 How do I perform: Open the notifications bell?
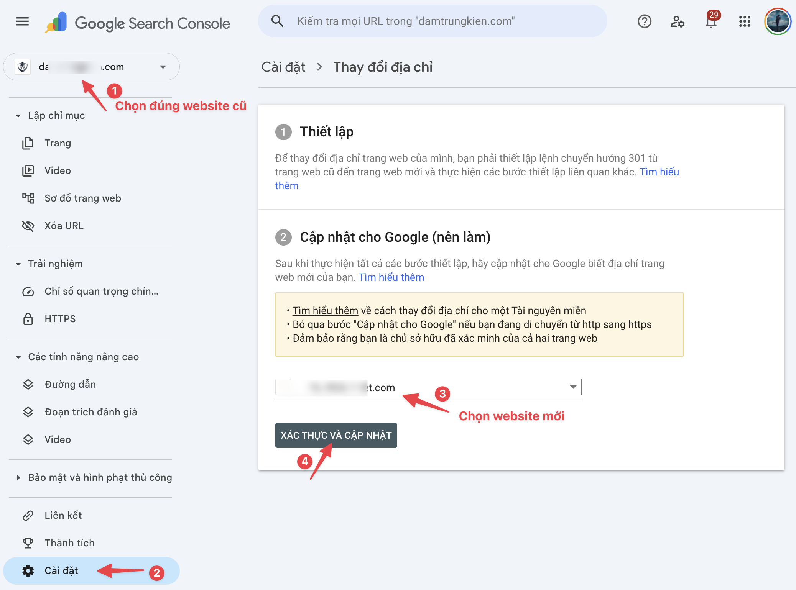pyautogui.click(x=711, y=21)
